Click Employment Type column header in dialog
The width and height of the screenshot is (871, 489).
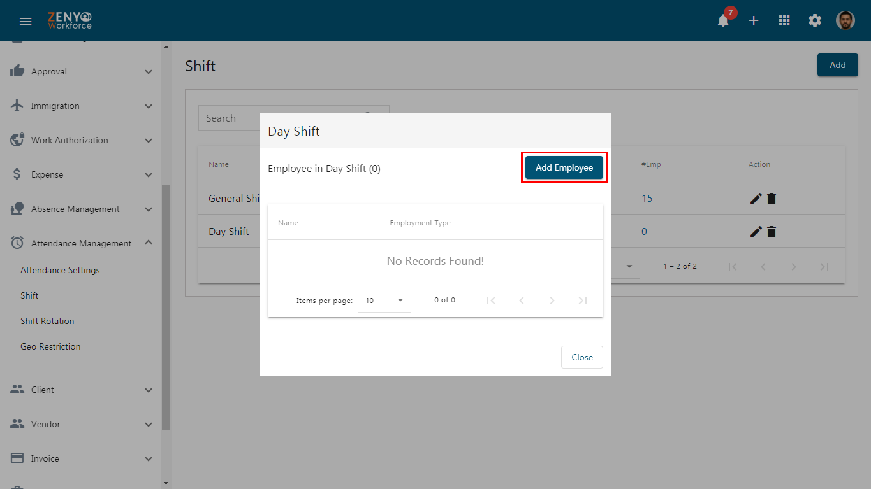pyautogui.click(x=420, y=223)
